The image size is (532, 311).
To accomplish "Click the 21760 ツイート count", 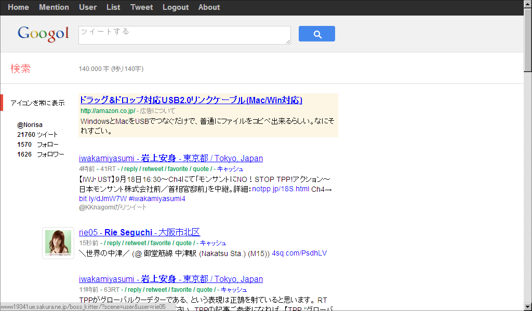I will [x=37, y=135].
